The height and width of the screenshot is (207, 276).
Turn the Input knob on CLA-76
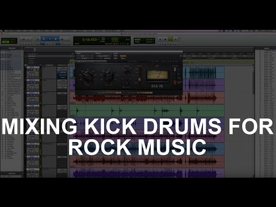click(x=88, y=76)
